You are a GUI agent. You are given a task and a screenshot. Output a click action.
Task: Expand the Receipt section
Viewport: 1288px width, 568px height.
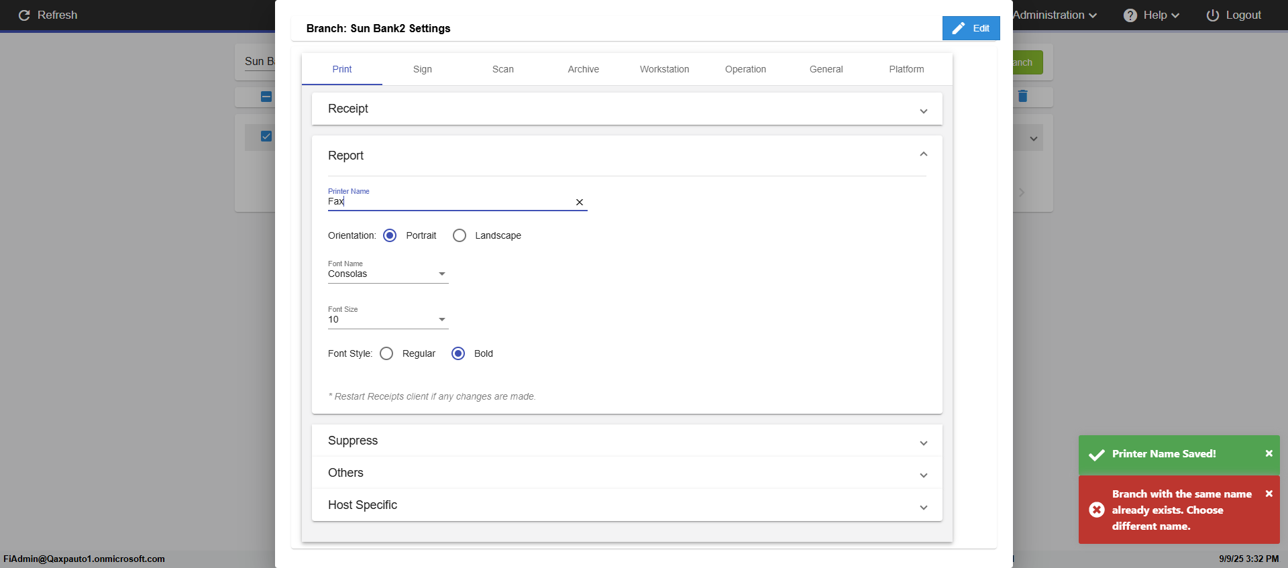627,109
